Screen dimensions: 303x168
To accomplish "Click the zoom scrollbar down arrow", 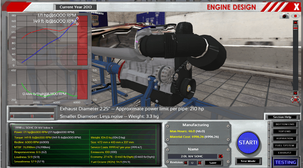I will pos(296,93).
